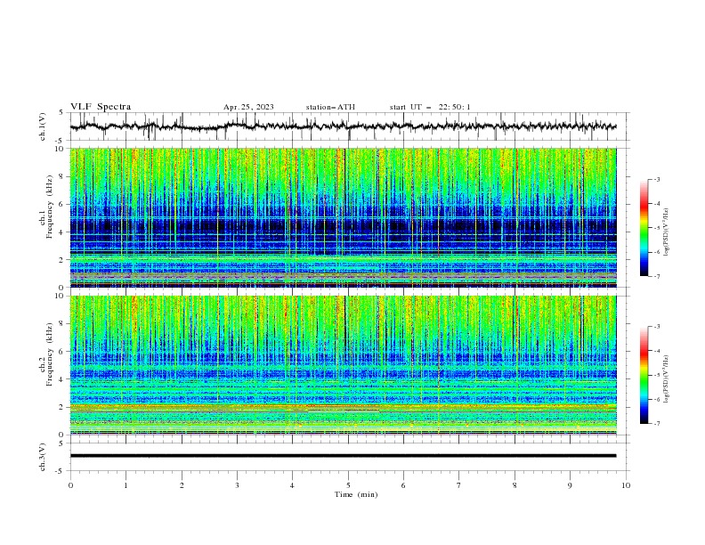Screen dimensions: 705x545
Task: Click time axis tick label "3"
Action: click(237, 485)
